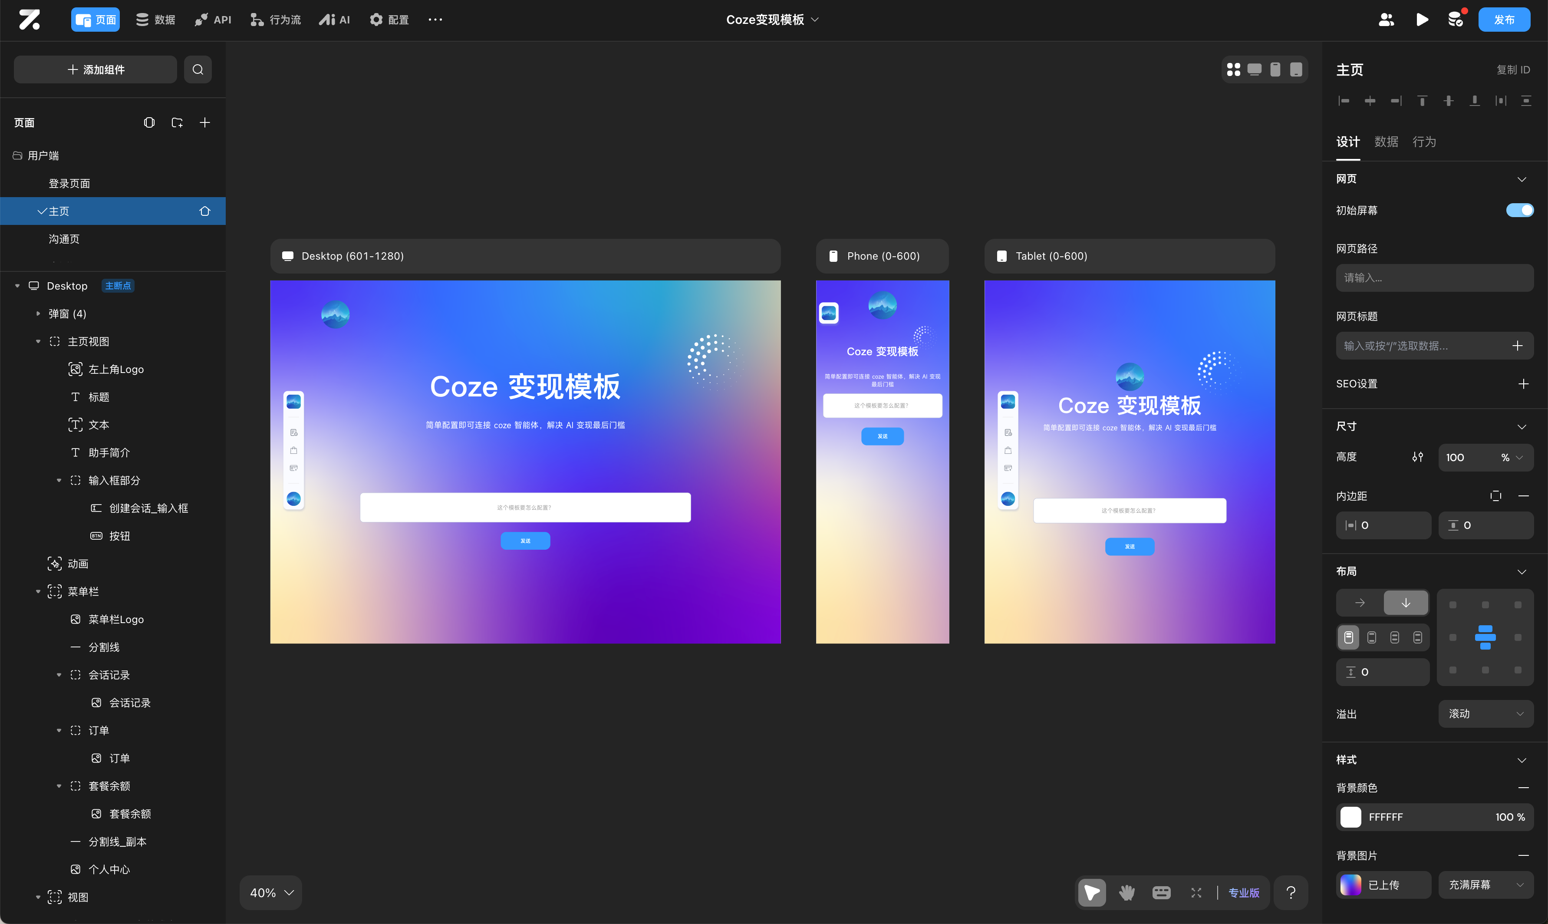
Task: Select the Tablet (0-600) breakpoint header
Action: click(x=1129, y=256)
